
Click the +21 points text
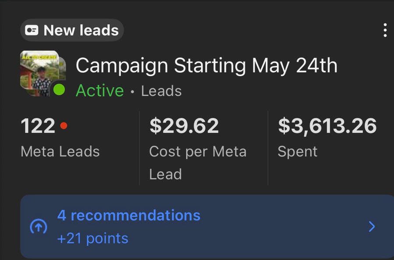click(x=92, y=239)
